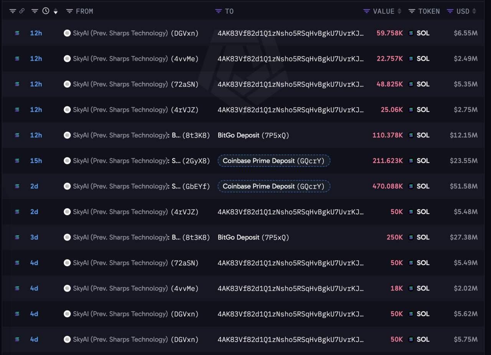This screenshot has height=355, width=491.
Task: Click Solana chain icon in $51.58M row
Action: (17, 186)
